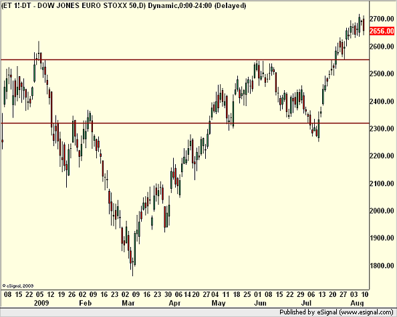Image resolution: width=397 pixels, height=317 pixels.
Task: Click the 'May' month label
Action: [x=218, y=303]
